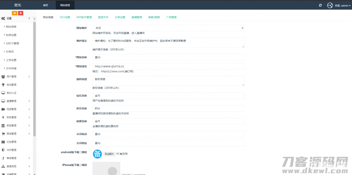Image resolution: width=352 pixels, height=175 pixels.
Task: Open 文件存储 in the sidebar
Action: click(x=11, y=68)
